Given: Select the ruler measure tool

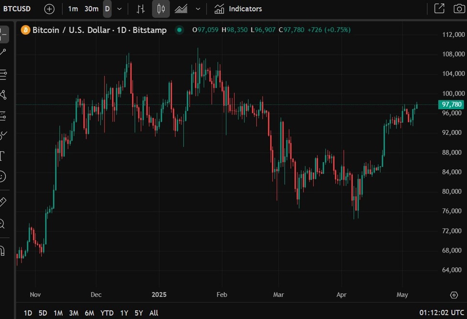Looking at the screenshot, I should click(x=3, y=202).
